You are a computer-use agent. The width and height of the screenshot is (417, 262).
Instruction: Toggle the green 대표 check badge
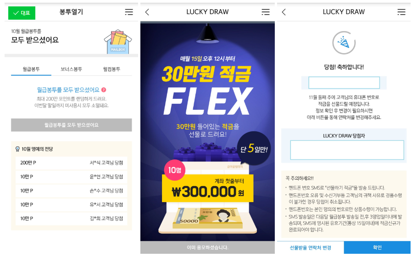coord(22,13)
